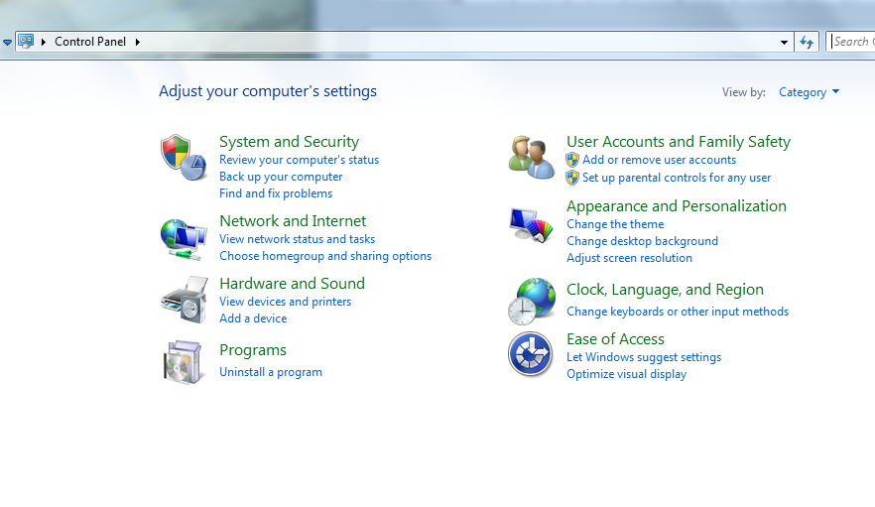
Task: Click Optimize visual display link
Action: pyautogui.click(x=627, y=374)
